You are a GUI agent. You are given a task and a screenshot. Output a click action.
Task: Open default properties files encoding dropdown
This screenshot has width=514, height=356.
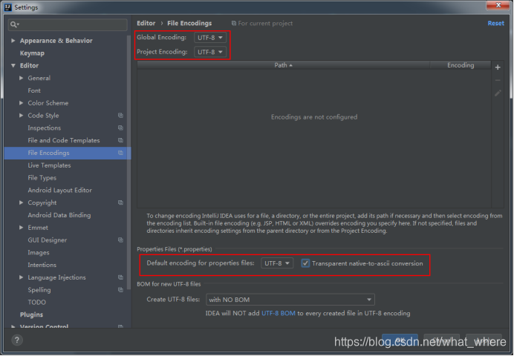pos(277,263)
